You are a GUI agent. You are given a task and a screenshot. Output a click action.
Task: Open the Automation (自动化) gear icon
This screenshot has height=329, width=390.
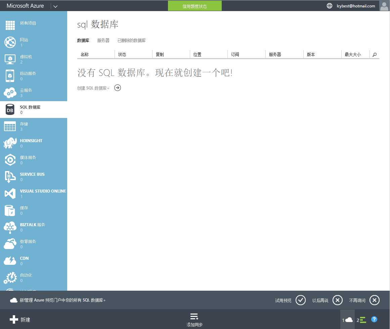pyautogui.click(x=10, y=278)
